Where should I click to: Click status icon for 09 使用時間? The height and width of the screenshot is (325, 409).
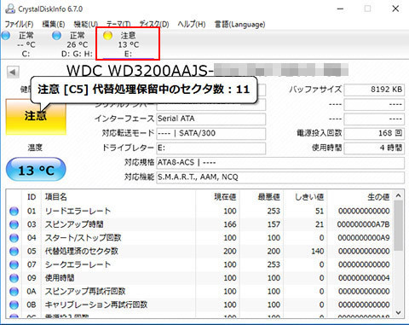(14, 278)
